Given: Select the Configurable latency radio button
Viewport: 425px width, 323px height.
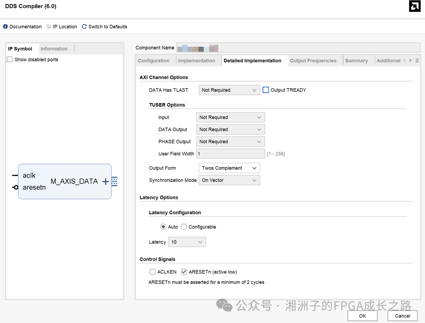Looking at the screenshot, I should (x=184, y=227).
